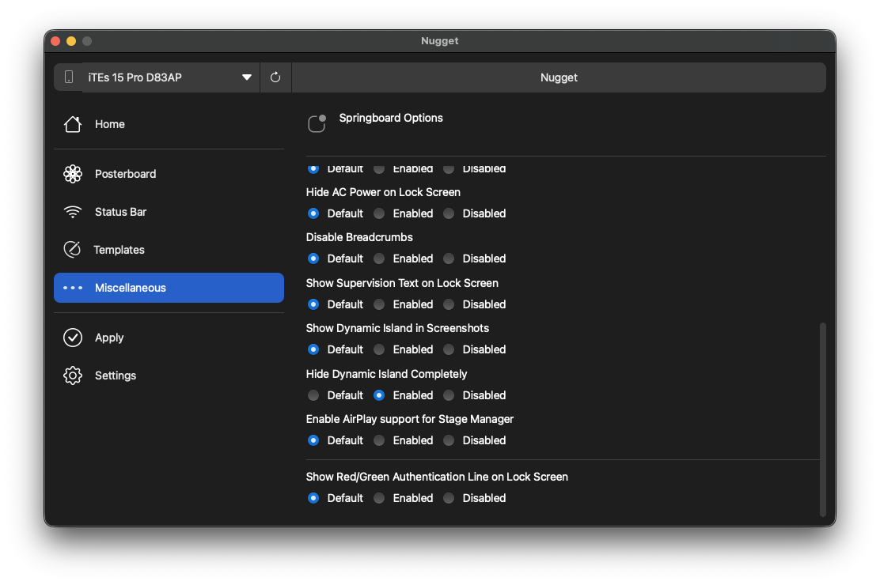This screenshot has height=585, width=880.
Task: Click the Status Bar wifi icon
Action: (73, 212)
